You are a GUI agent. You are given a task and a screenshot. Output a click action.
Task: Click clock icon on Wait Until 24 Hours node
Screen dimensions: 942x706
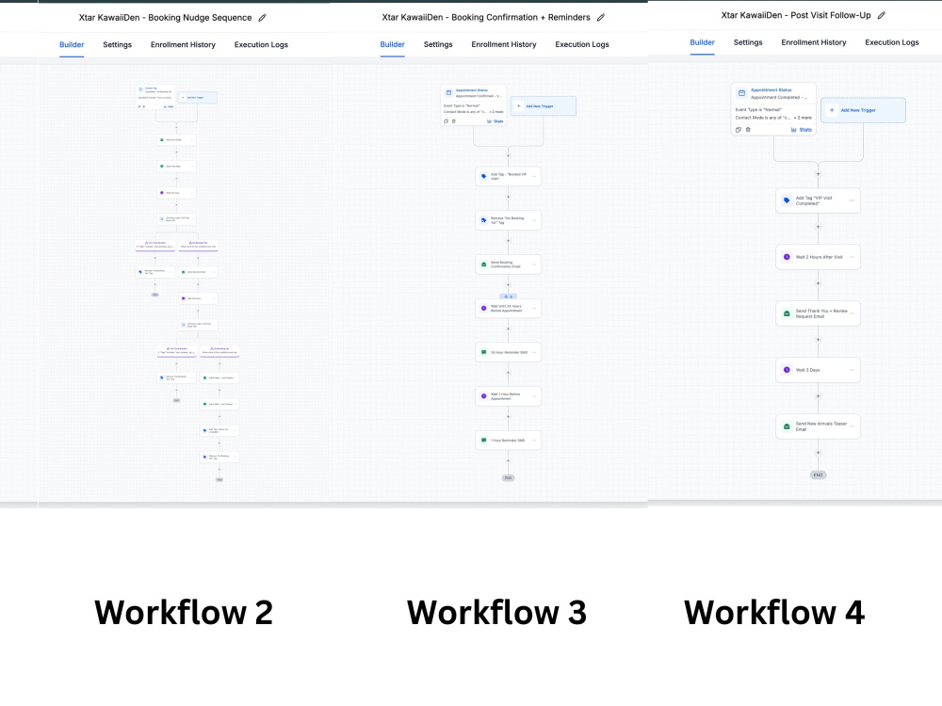(x=483, y=308)
